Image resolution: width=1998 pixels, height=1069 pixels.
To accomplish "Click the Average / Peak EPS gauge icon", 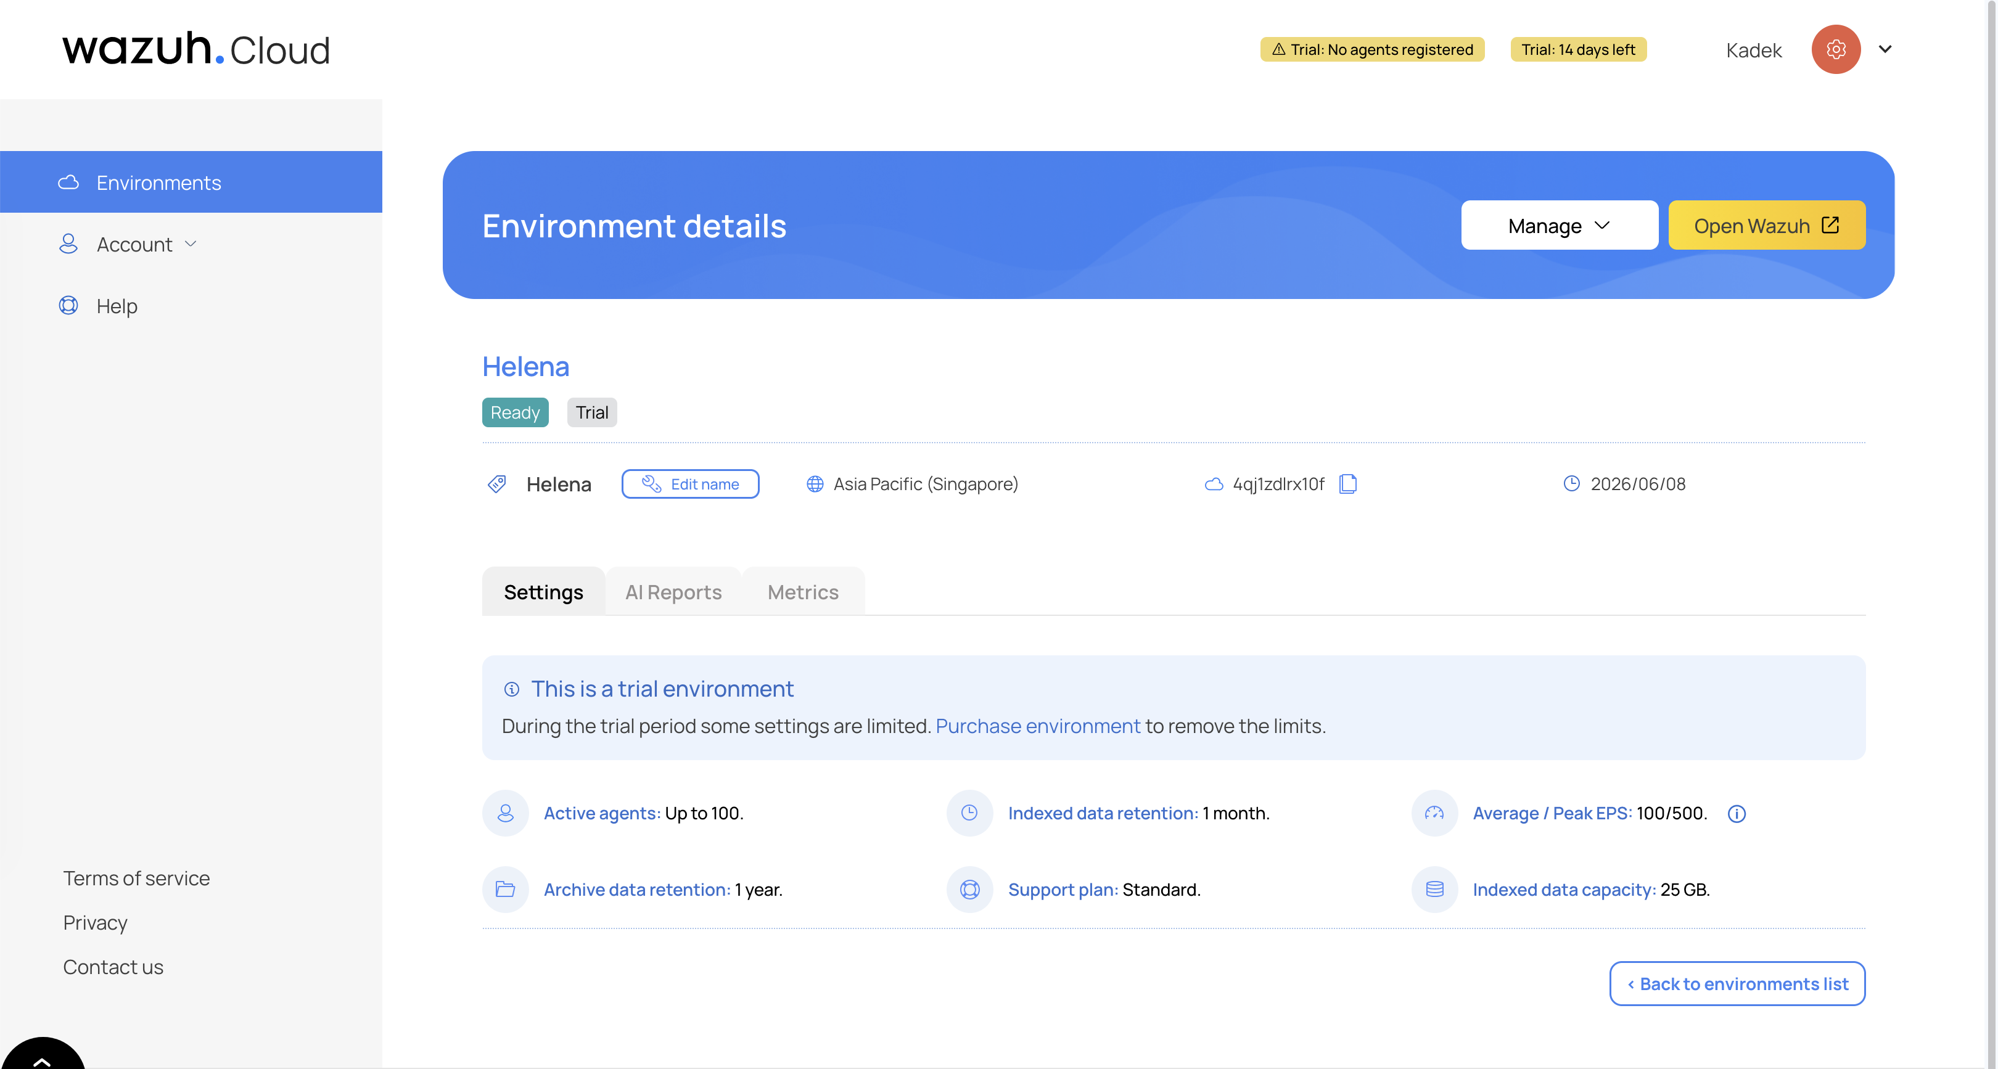I will coord(1435,813).
